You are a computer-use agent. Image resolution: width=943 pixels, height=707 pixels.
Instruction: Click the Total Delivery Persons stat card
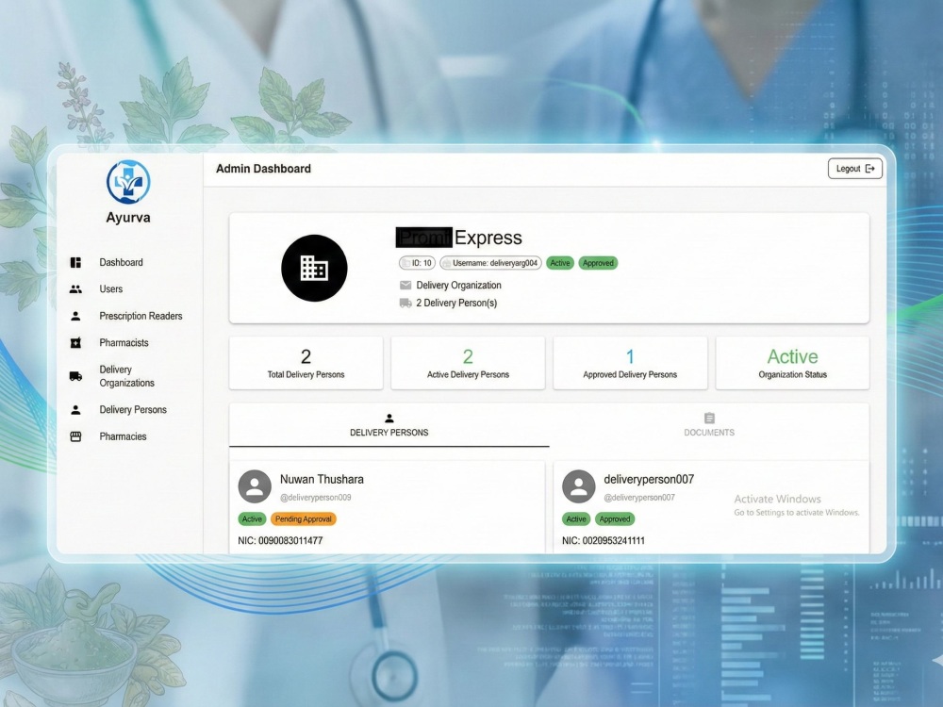pyautogui.click(x=306, y=363)
